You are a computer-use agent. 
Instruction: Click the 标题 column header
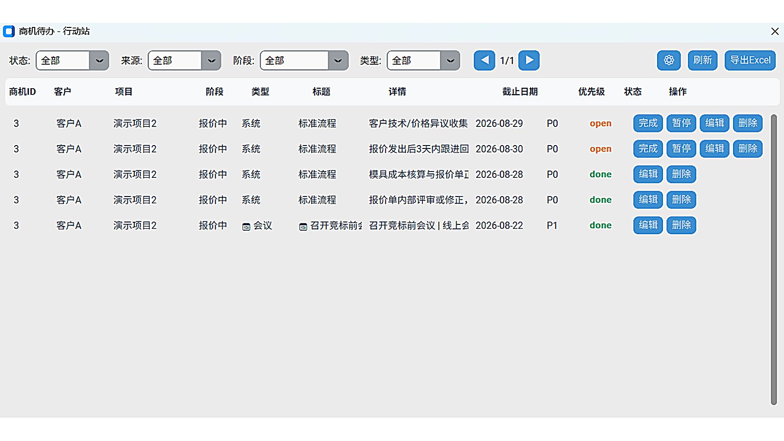pos(321,92)
